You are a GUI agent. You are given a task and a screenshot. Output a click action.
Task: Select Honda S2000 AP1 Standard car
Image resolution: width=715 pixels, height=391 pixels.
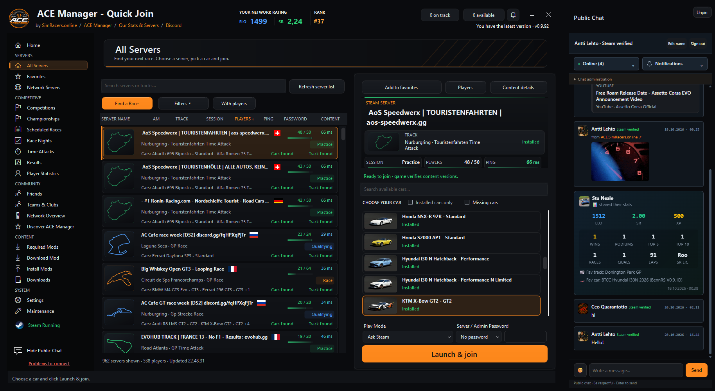pos(451,242)
